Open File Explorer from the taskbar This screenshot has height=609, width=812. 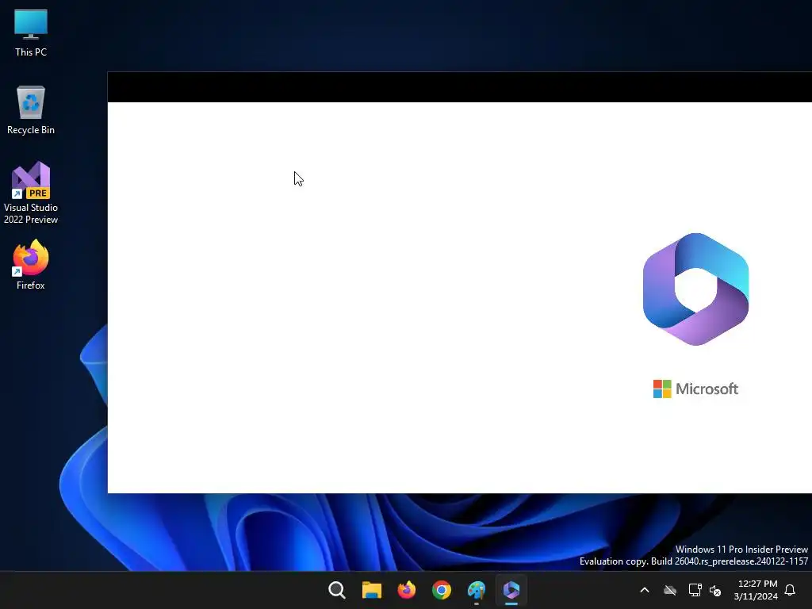pos(372,590)
